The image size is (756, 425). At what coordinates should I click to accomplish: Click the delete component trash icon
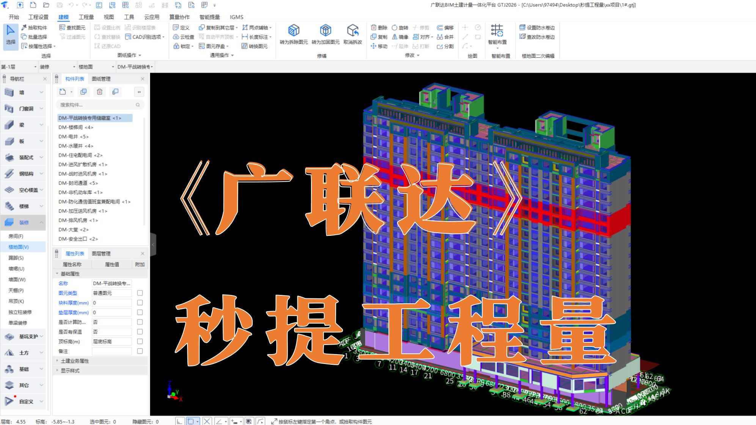pyautogui.click(x=99, y=92)
